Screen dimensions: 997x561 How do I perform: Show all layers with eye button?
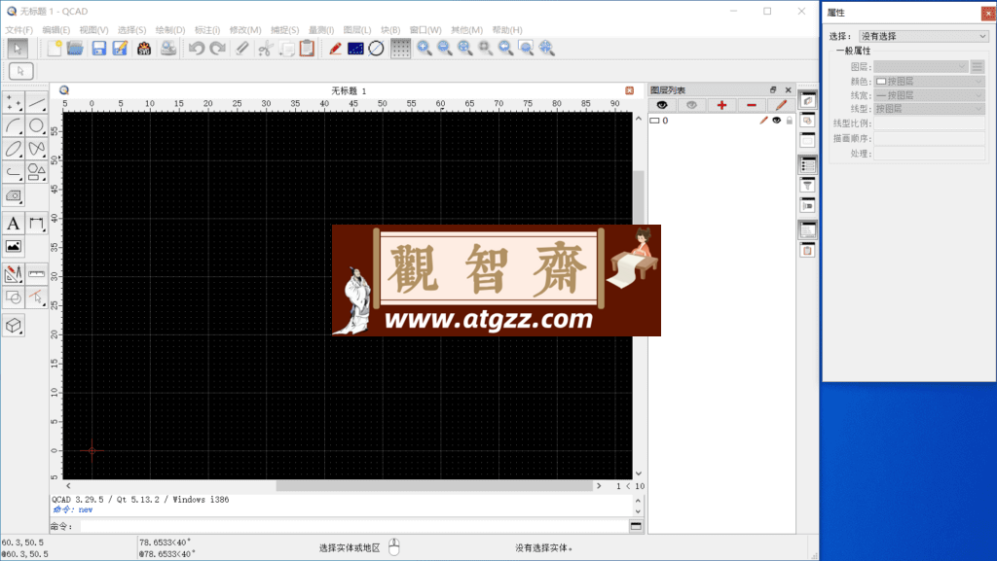662,105
